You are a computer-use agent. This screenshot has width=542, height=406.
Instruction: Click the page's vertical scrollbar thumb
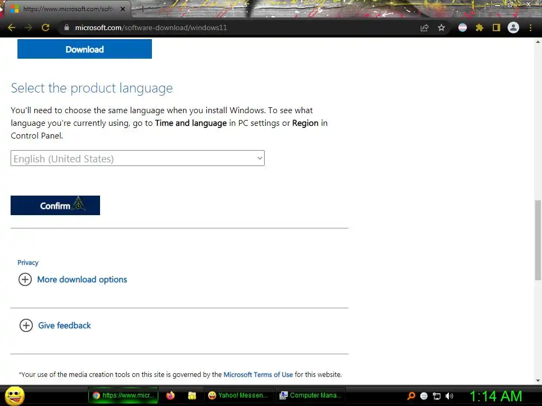[x=538, y=240]
